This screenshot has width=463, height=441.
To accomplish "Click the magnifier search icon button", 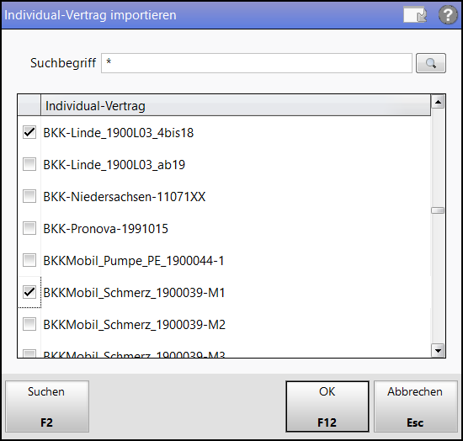I will tap(430, 63).
